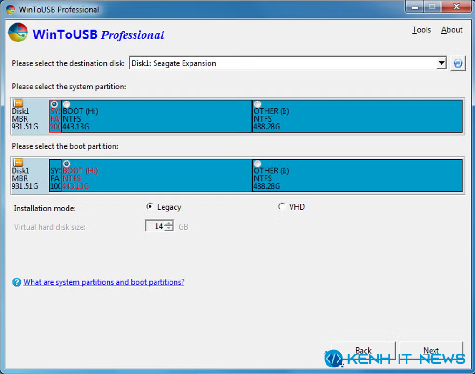Select BOOT (H:) radio in boot partition row

click(x=67, y=163)
